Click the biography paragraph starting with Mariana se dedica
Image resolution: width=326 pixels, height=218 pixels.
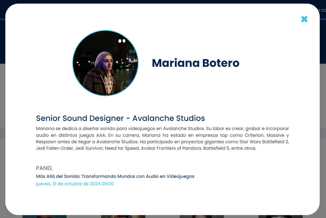(x=162, y=138)
